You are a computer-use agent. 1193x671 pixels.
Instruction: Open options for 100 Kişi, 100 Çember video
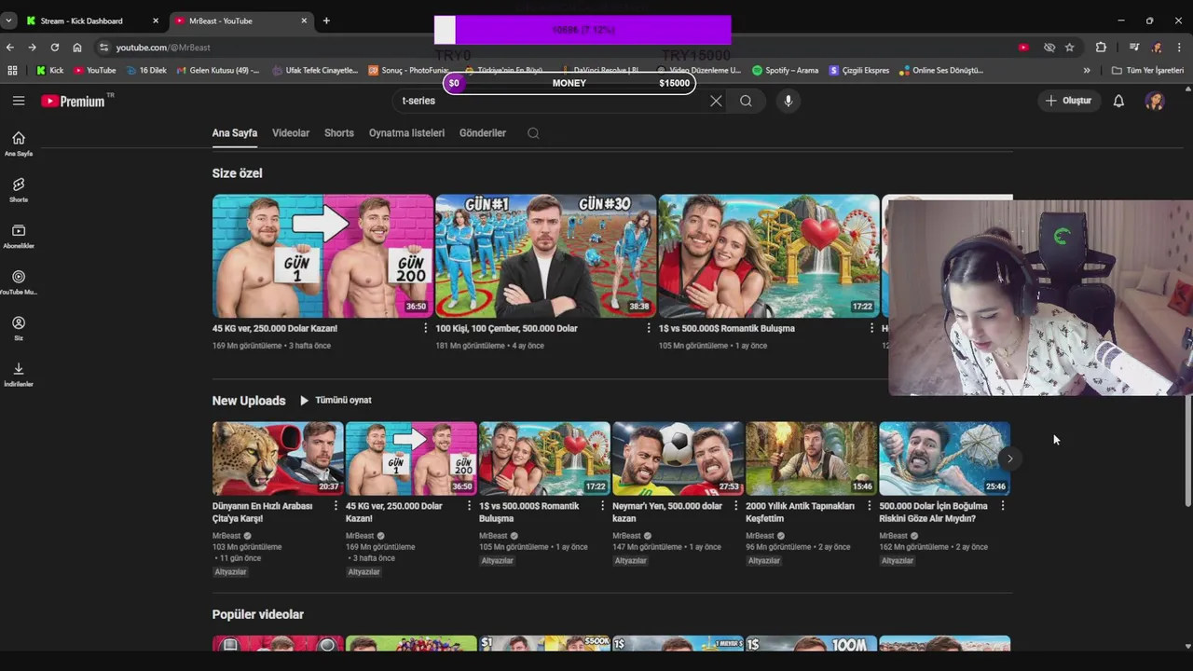tap(649, 328)
